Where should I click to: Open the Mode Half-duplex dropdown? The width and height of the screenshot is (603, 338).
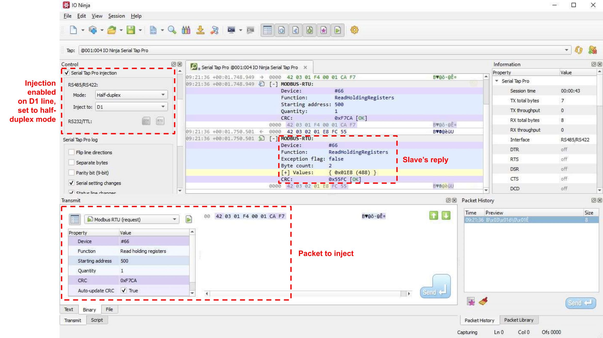[132, 95]
